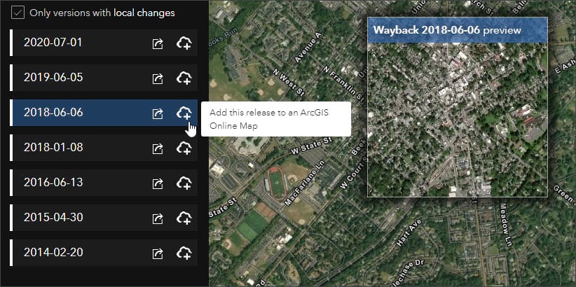Click the cloud-plus icon for 2014-02-20
This screenshot has height=287, width=576.
pos(184,253)
